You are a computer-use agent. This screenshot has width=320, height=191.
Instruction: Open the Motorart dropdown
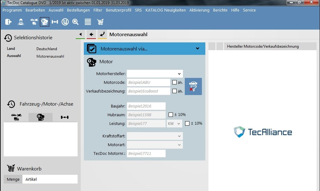pos(155,145)
